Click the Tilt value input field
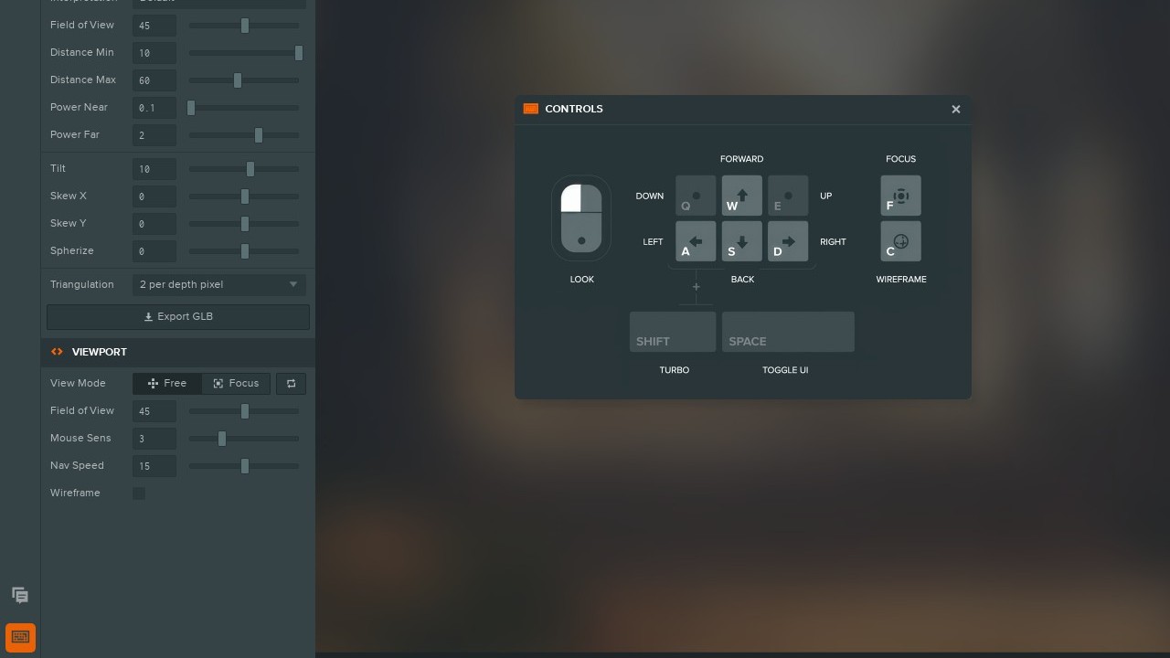The width and height of the screenshot is (1170, 658). point(154,169)
